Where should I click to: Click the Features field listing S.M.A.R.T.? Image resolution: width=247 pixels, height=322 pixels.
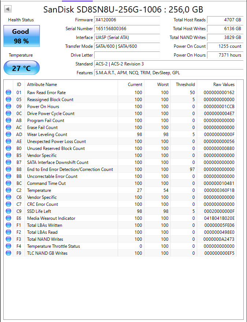[169, 73]
